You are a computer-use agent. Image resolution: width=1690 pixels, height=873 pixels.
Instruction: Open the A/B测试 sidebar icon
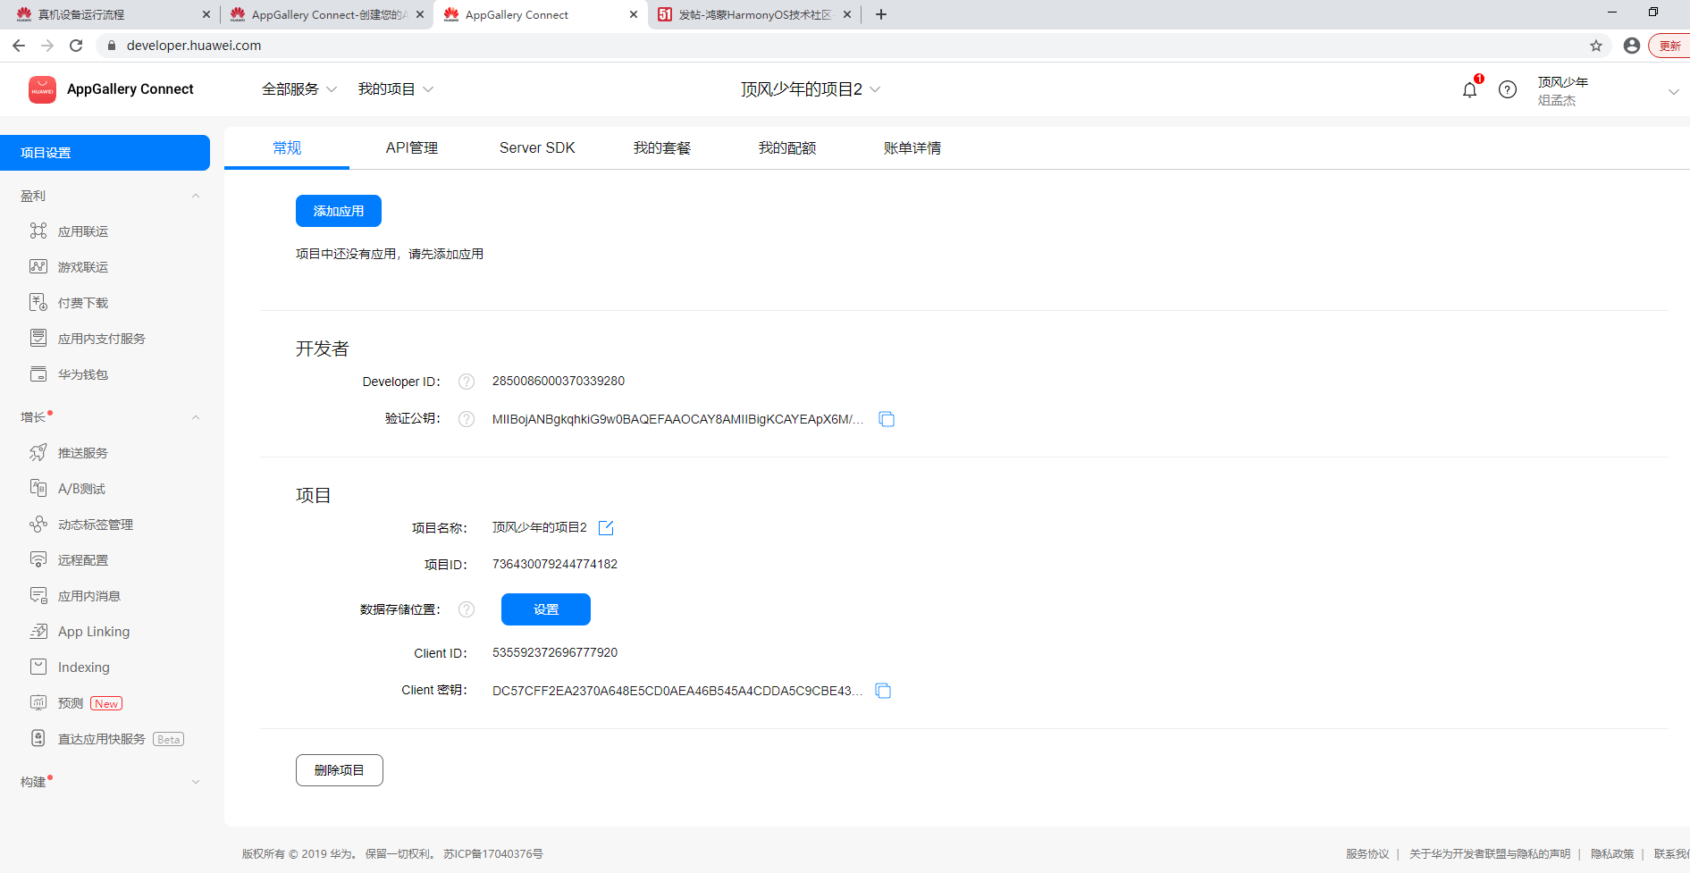tap(38, 488)
